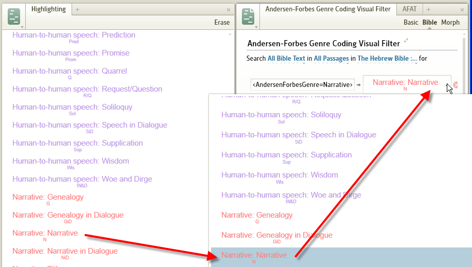Select Wisdom style in Highlighting panel
This screenshot has width=472, height=267.
coord(71,164)
